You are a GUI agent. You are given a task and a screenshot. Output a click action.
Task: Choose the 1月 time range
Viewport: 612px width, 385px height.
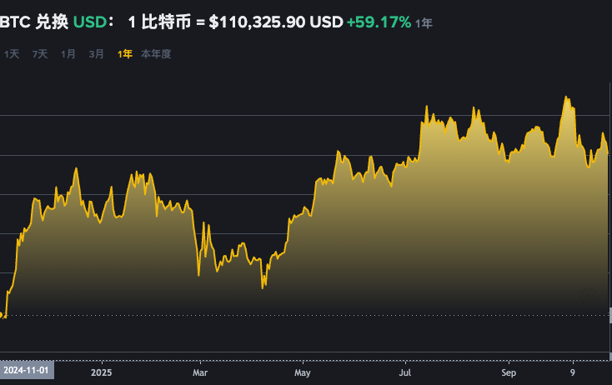[x=68, y=54]
